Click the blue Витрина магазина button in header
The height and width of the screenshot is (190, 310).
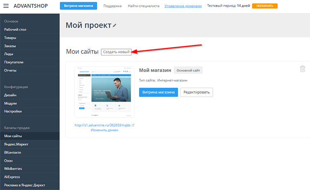[79, 6]
